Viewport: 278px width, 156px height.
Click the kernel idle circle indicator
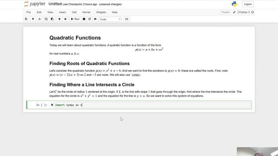click(x=252, y=12)
